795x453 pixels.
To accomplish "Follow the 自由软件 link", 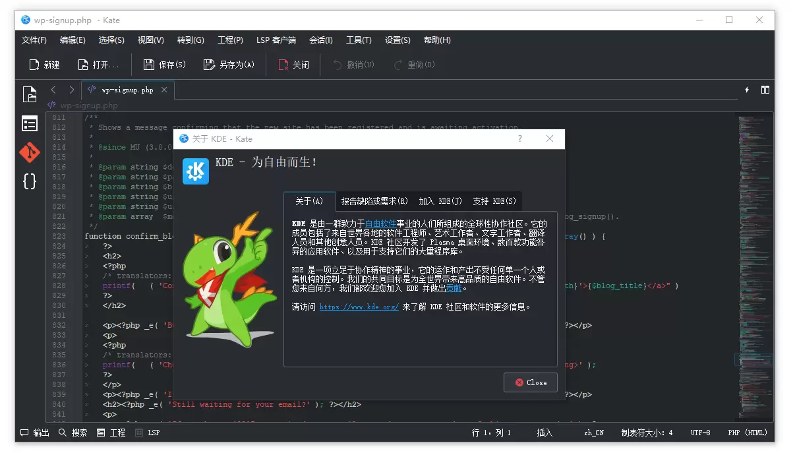I will (x=380, y=224).
